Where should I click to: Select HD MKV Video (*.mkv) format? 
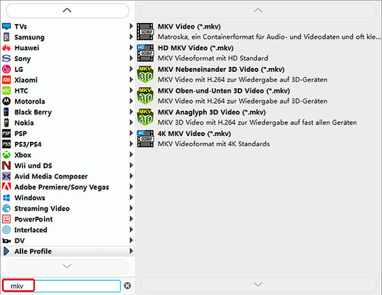[258, 53]
